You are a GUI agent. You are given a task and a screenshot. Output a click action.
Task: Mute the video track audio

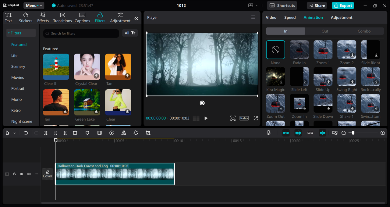[x=29, y=174]
